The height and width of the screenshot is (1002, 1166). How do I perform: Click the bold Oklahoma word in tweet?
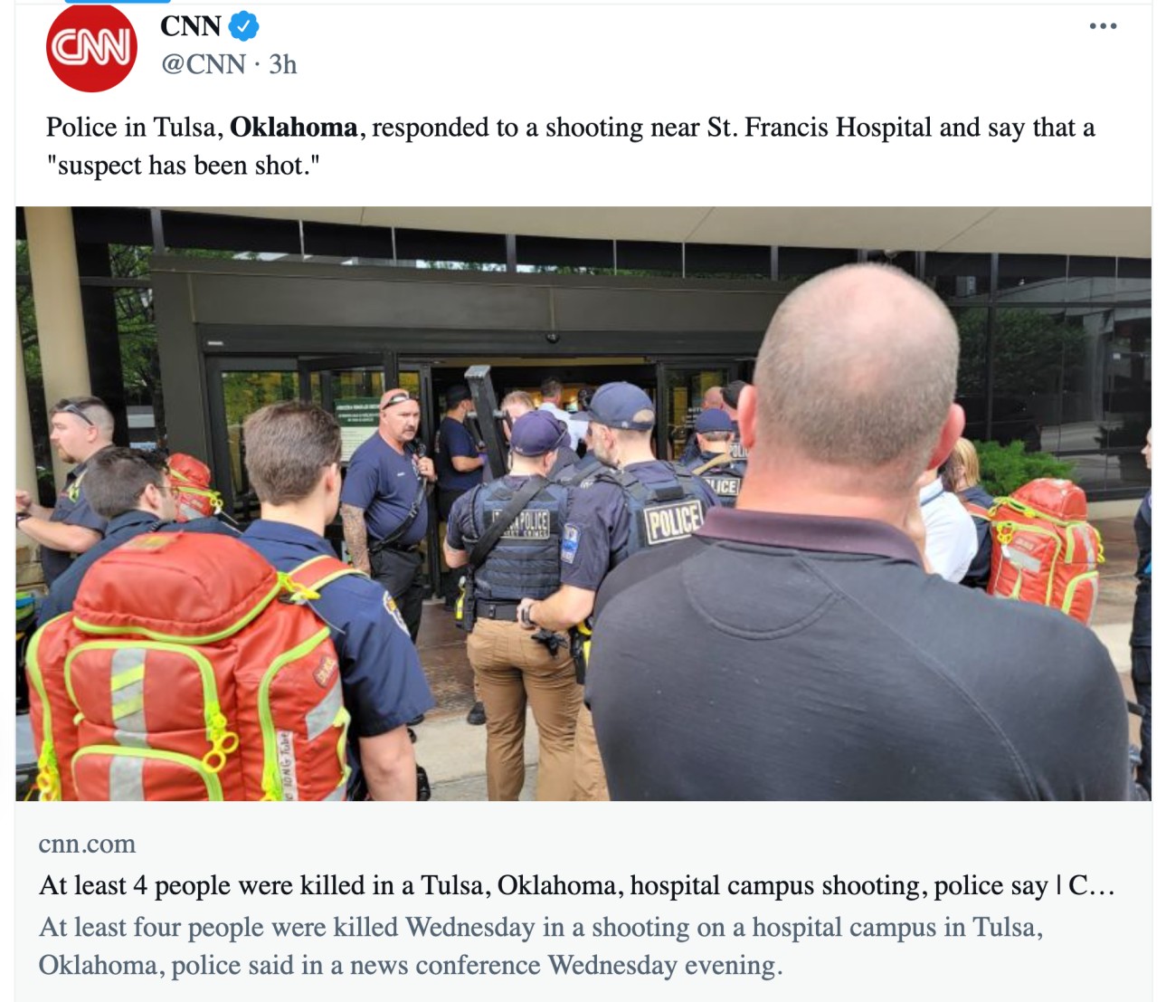293,128
